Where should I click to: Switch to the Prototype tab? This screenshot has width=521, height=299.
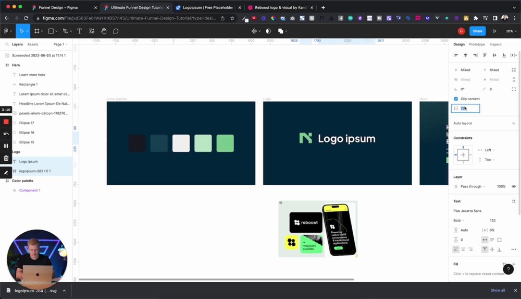(477, 44)
